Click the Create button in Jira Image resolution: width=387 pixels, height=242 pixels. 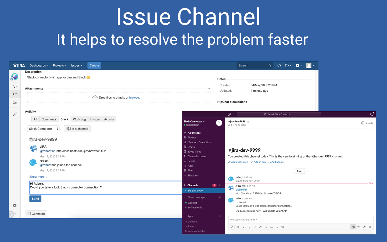[94, 65]
